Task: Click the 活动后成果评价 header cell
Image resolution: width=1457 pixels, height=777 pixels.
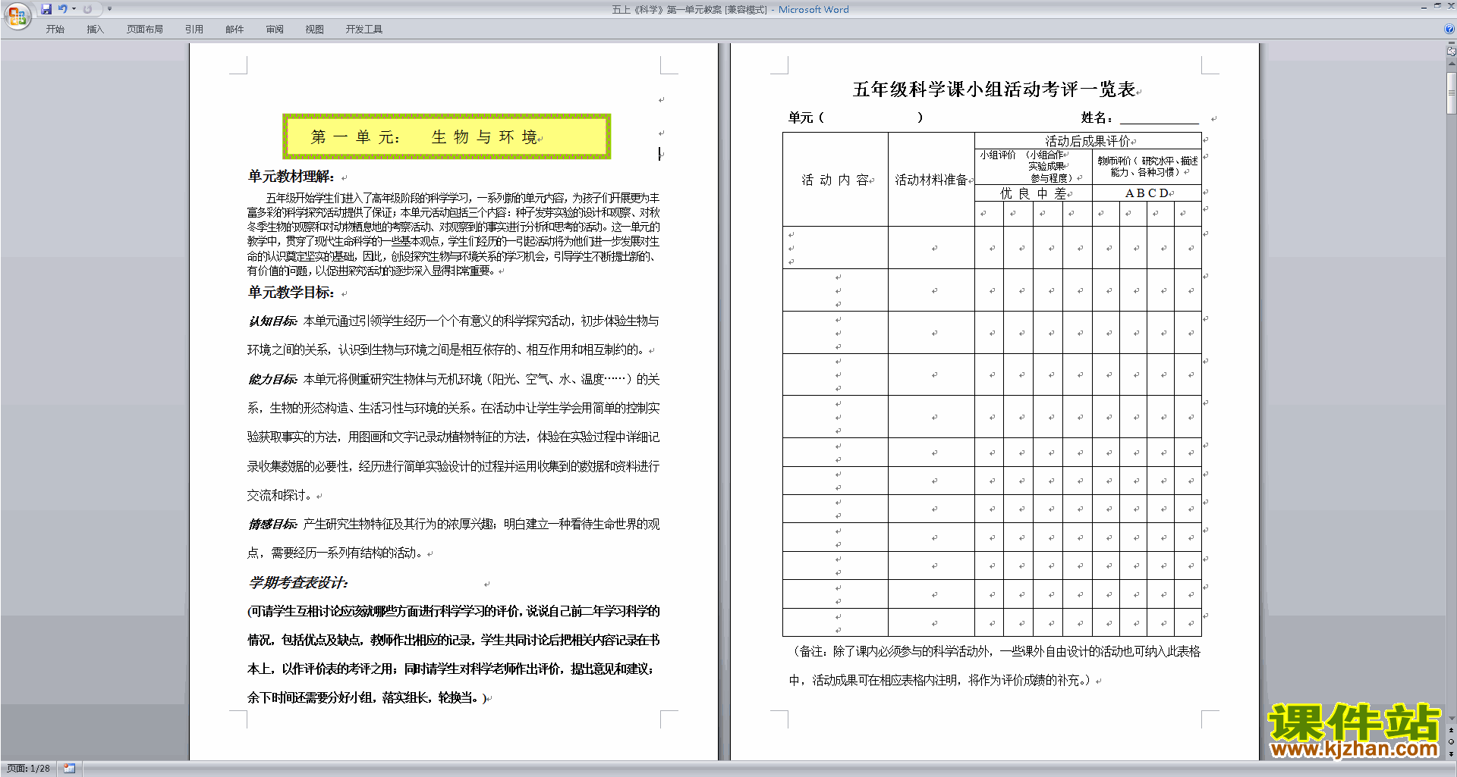Action: coord(1088,141)
